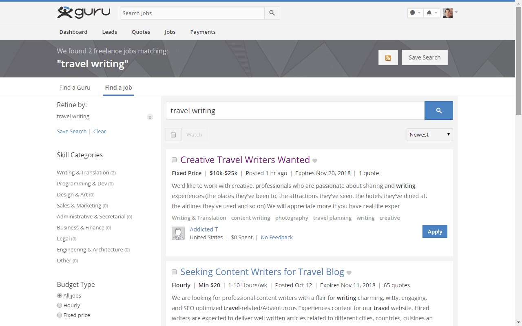
Task: Open Seeking Content Writers for Travel Blog
Action: pos(262,272)
